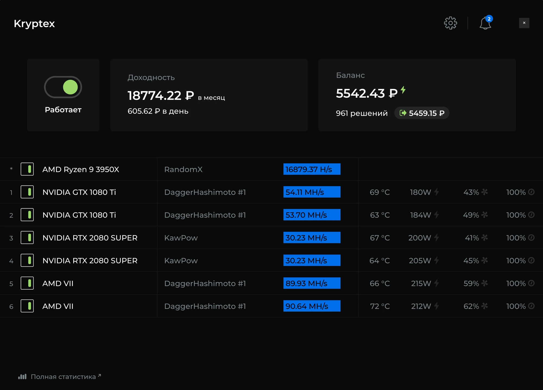Click the fan icon in the GTX 1080 Ti row
This screenshot has width=543, height=390.
pyautogui.click(x=484, y=192)
